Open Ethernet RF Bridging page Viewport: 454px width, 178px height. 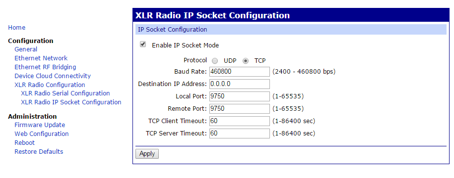pyautogui.click(x=45, y=67)
